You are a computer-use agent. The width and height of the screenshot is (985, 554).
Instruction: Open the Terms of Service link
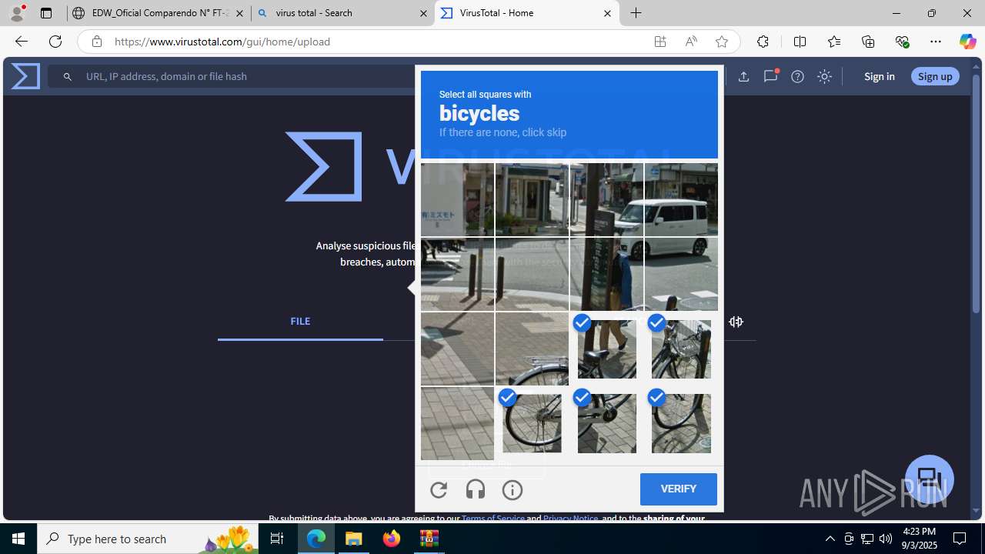pos(492,519)
